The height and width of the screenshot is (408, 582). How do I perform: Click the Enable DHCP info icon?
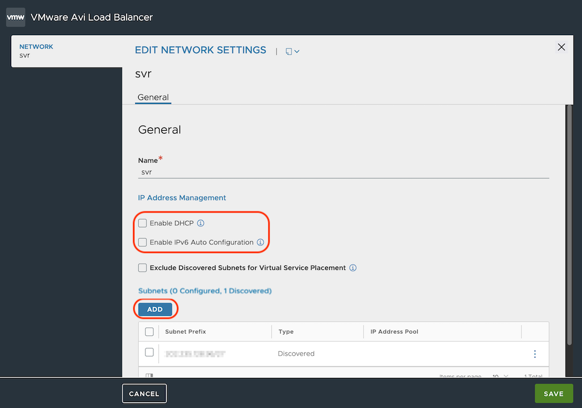click(x=201, y=223)
